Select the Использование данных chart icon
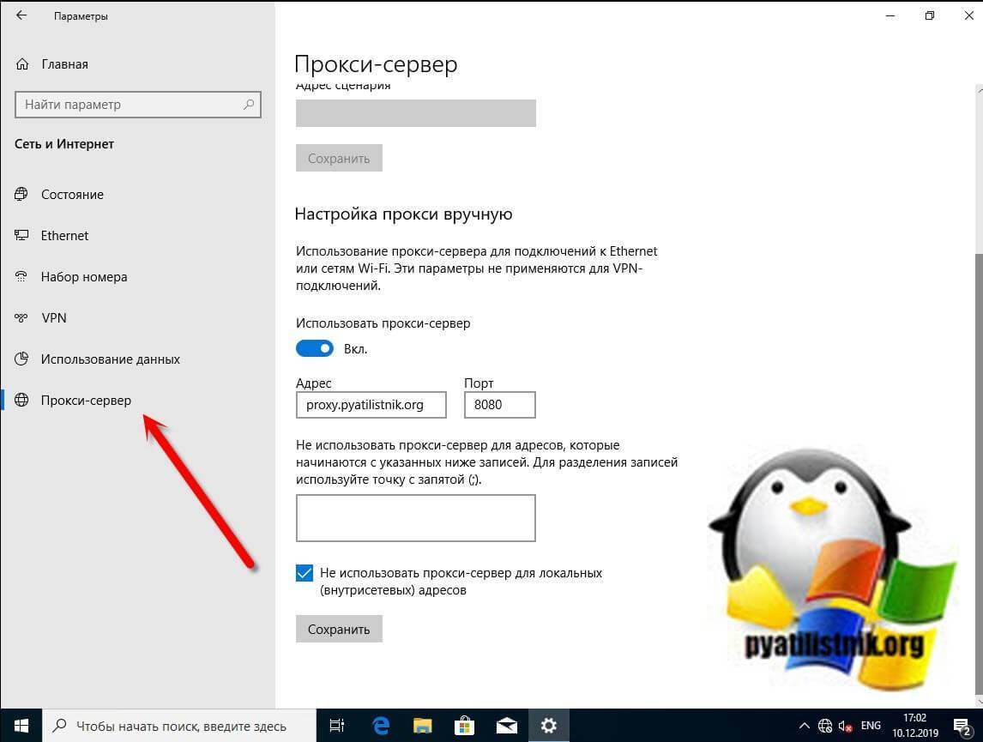 point(21,359)
